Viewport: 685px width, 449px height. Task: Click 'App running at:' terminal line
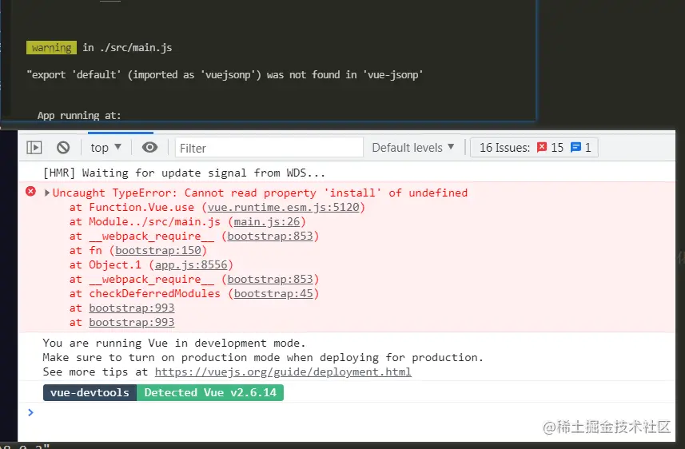pyautogui.click(x=79, y=115)
